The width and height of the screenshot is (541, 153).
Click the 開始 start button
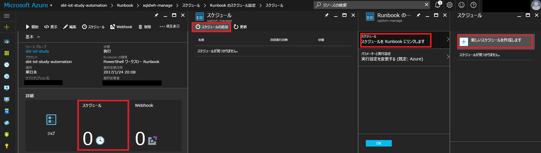tap(32, 27)
